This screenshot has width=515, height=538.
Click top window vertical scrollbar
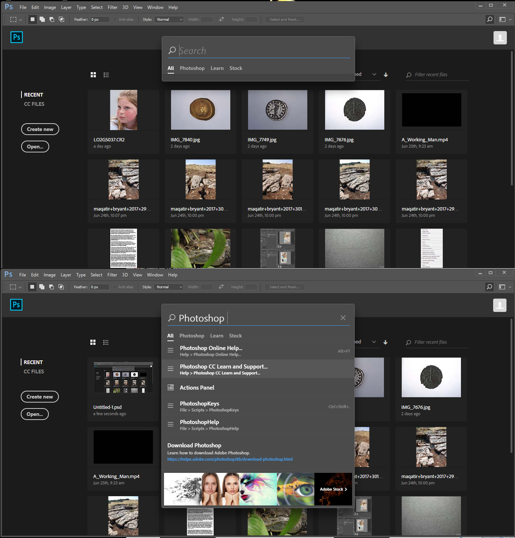(x=512, y=118)
